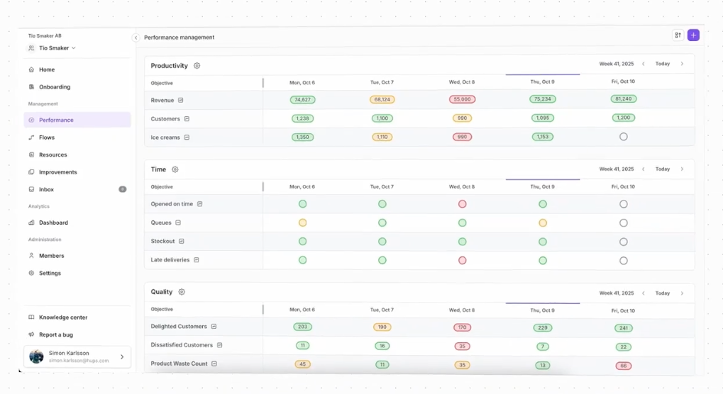This screenshot has height=394, width=723.
Task: Select Dashboard in the sidebar
Action: pos(53,223)
